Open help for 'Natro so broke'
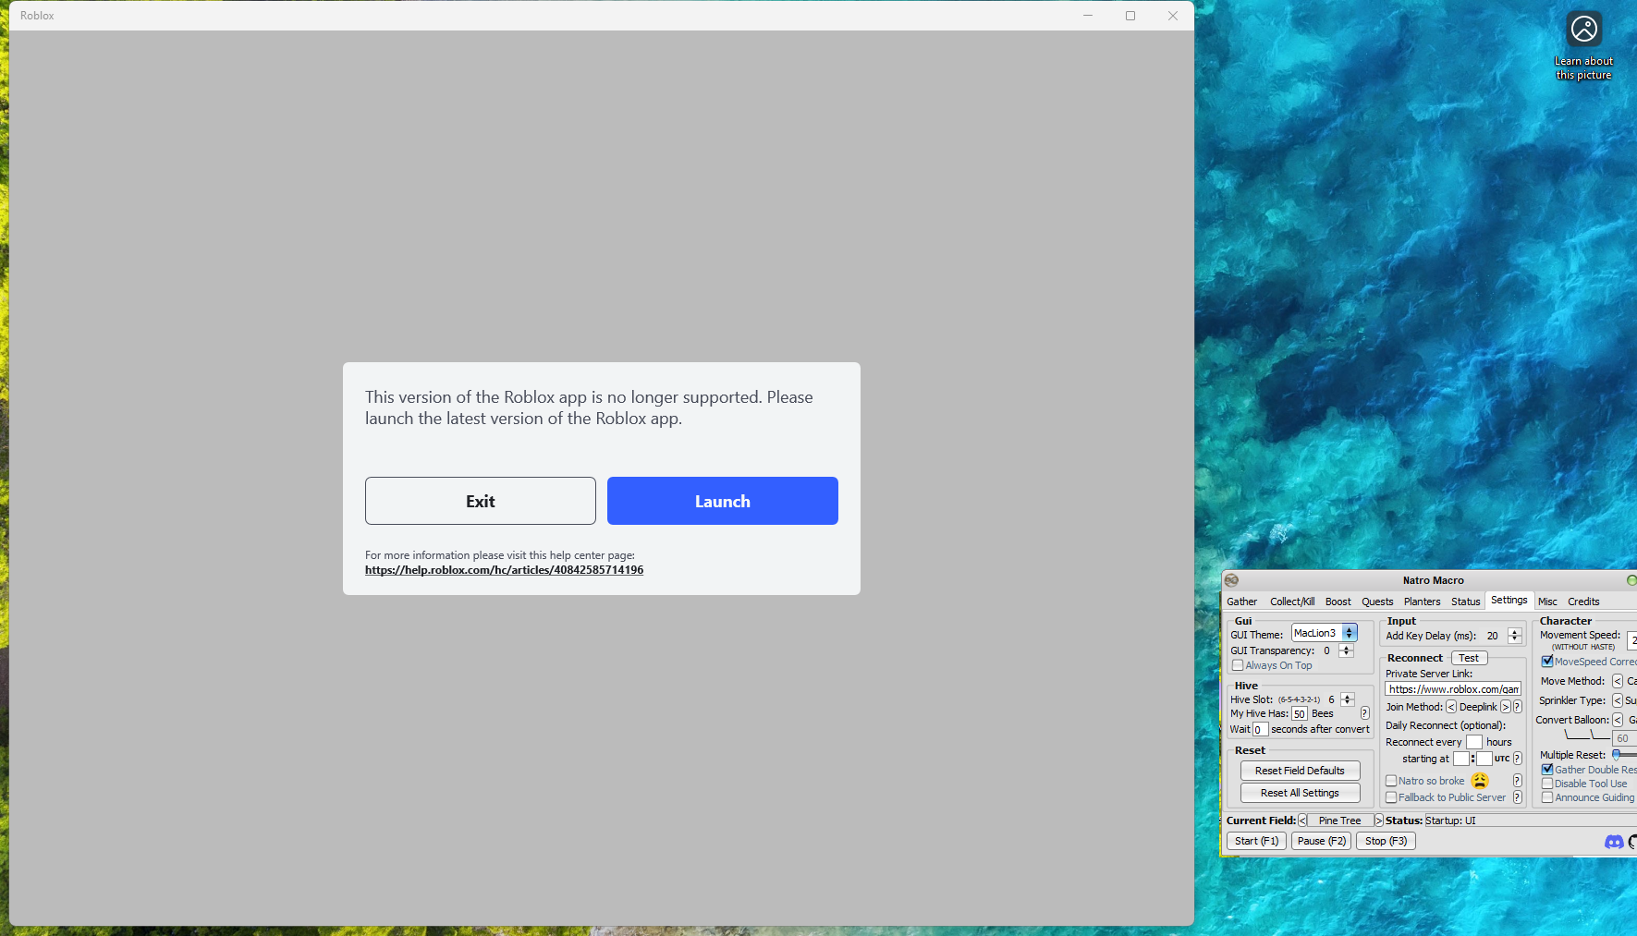This screenshot has height=936, width=1637. (x=1517, y=781)
